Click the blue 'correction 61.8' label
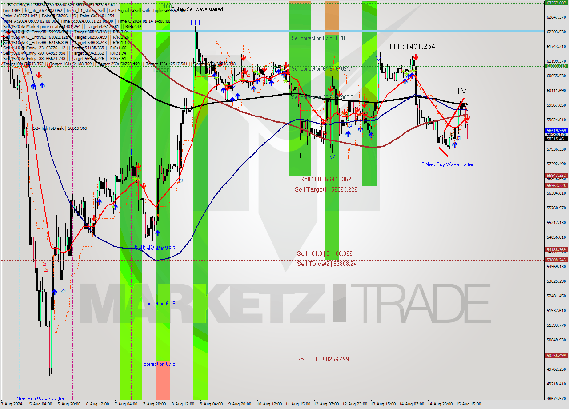 tap(160, 304)
